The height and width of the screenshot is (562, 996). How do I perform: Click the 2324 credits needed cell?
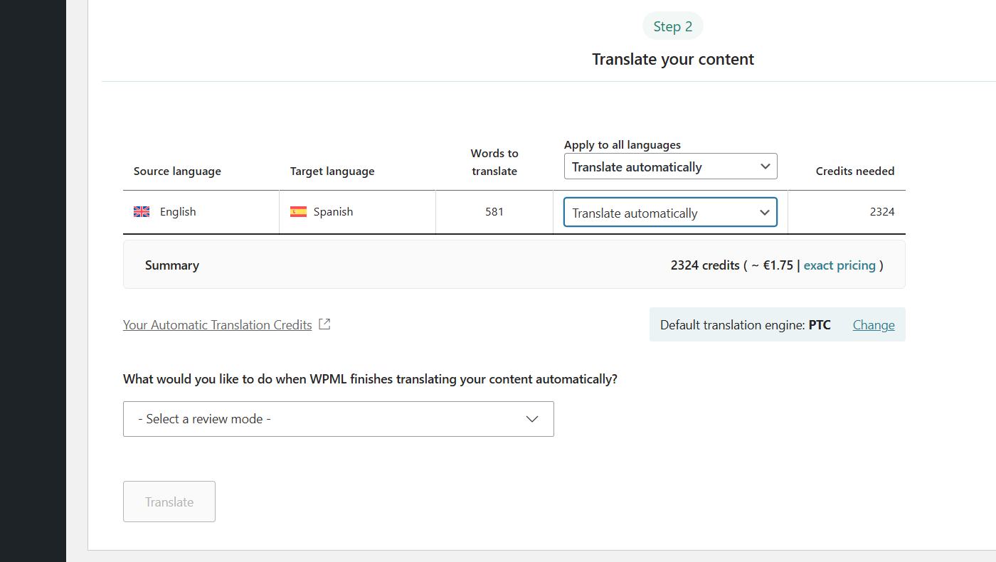coord(881,212)
